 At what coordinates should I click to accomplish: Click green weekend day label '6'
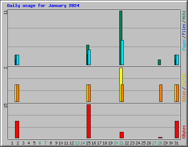pos(40,143)
